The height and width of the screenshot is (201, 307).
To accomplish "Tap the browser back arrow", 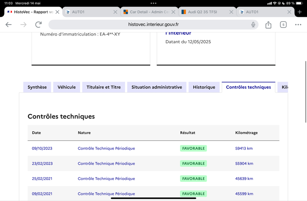I will (8, 25).
